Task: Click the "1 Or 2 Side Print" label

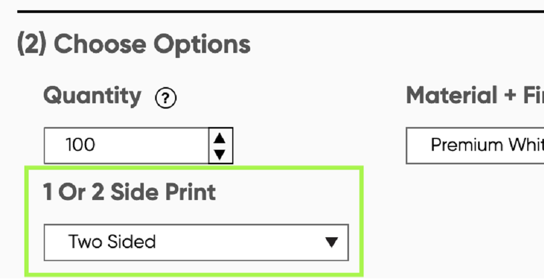Action: [x=130, y=192]
